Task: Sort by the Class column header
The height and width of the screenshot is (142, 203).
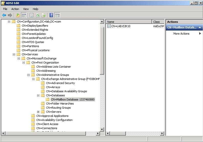Action: pyautogui.click(x=158, y=22)
